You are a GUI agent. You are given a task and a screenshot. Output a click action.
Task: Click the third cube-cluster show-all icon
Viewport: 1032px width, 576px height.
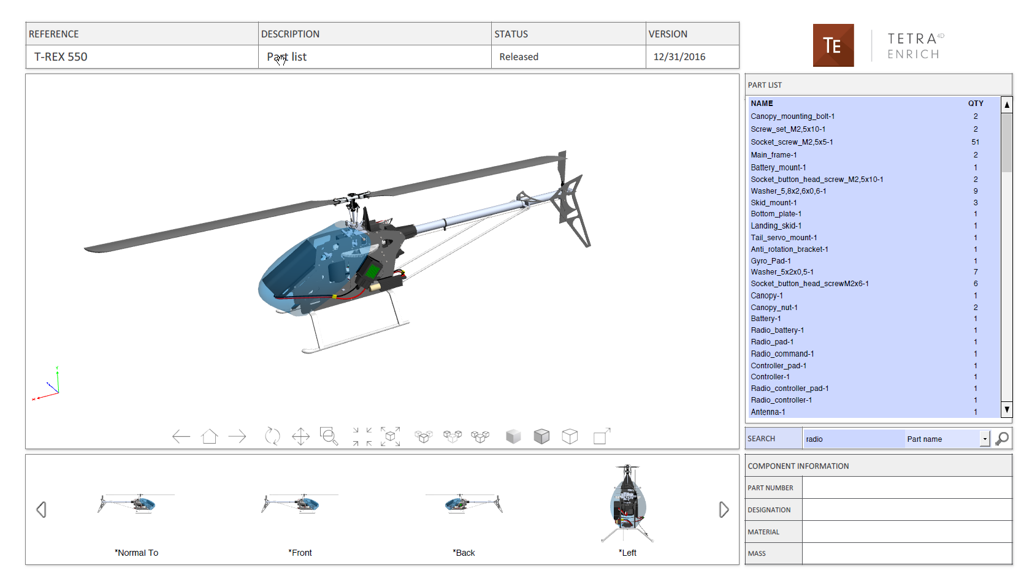(x=480, y=436)
